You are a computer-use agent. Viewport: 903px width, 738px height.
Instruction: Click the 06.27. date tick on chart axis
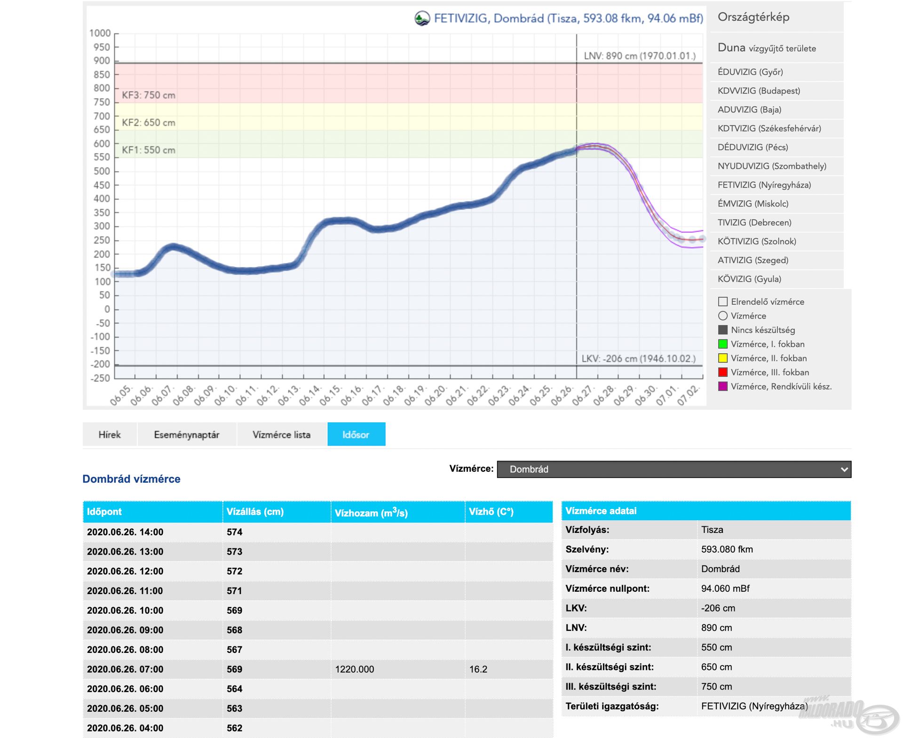(x=583, y=395)
